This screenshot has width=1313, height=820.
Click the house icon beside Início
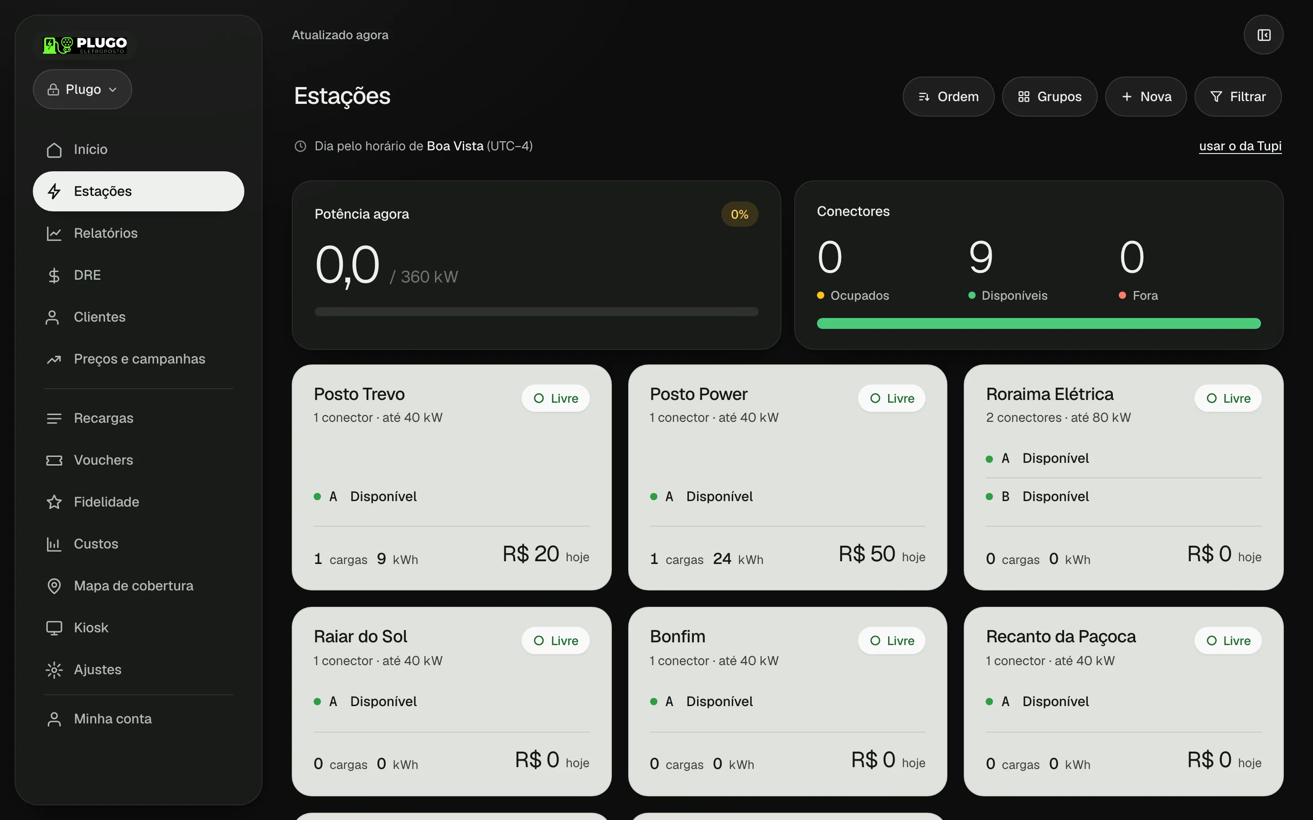click(54, 150)
